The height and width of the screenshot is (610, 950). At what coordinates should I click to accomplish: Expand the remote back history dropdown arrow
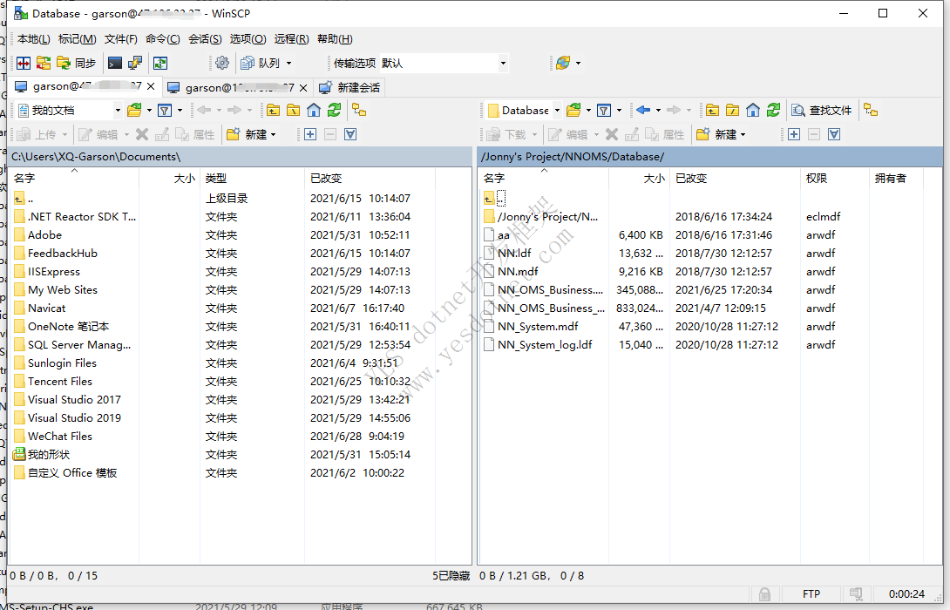(x=658, y=111)
